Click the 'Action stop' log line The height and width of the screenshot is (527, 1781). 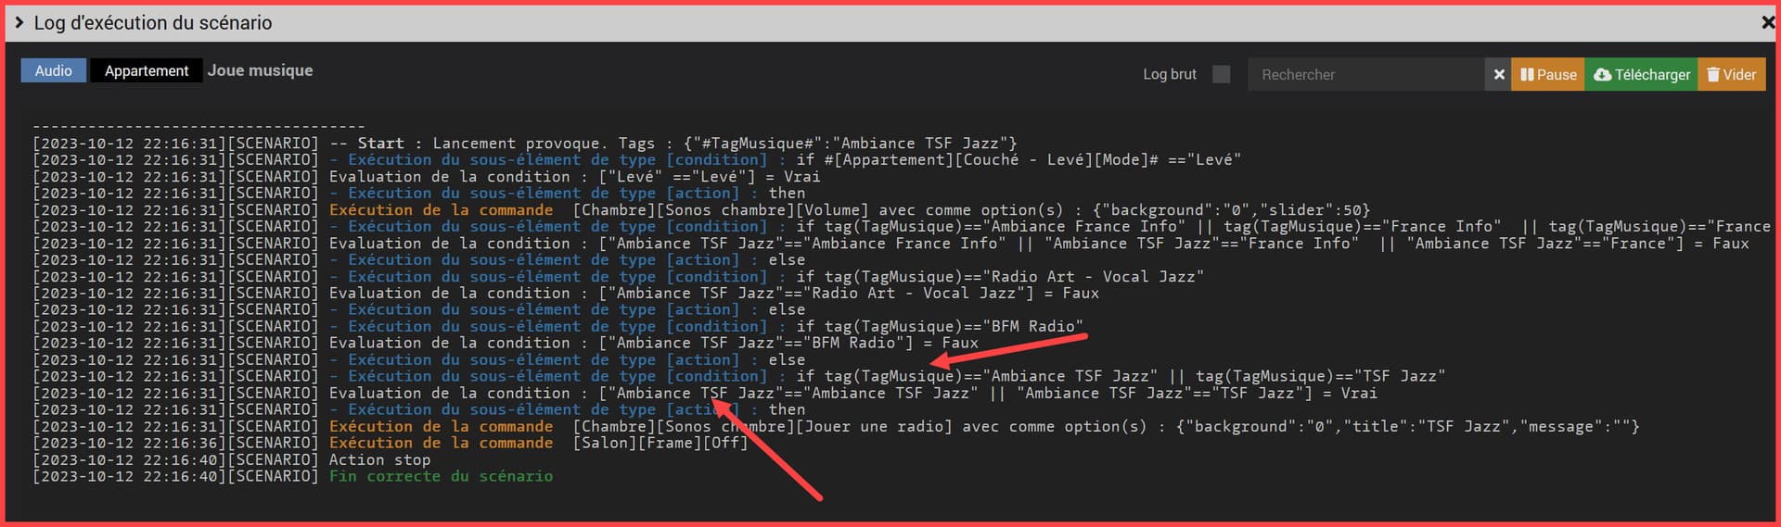point(232,459)
